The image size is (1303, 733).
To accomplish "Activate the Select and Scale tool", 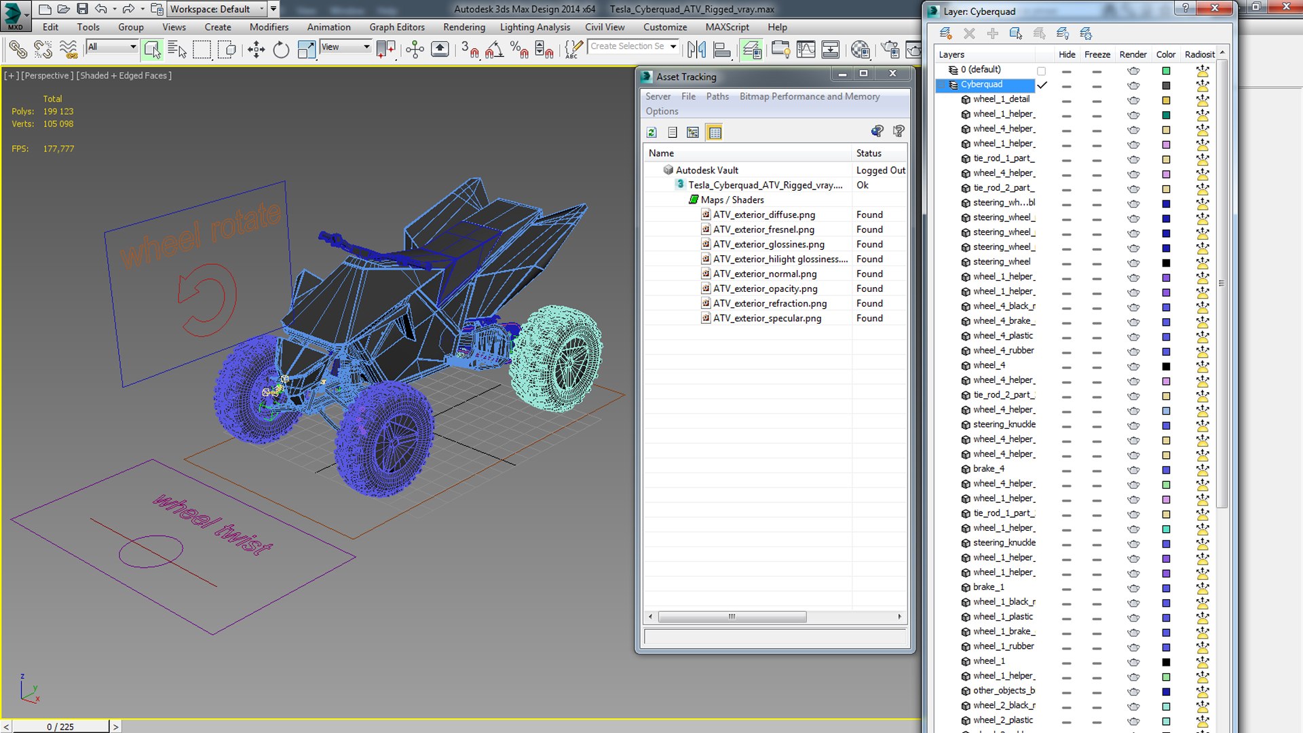I will pyautogui.click(x=306, y=50).
